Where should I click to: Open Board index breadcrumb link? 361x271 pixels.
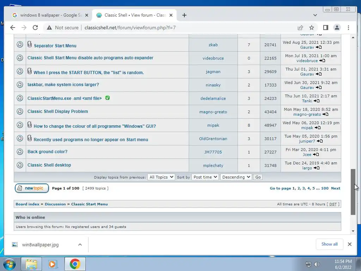pyautogui.click(x=27, y=204)
